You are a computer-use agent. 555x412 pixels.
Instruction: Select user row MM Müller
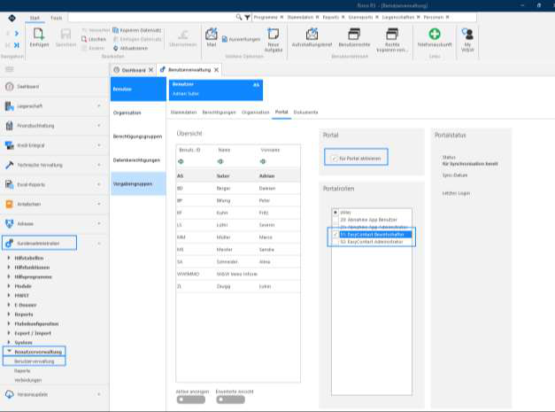(x=238, y=237)
